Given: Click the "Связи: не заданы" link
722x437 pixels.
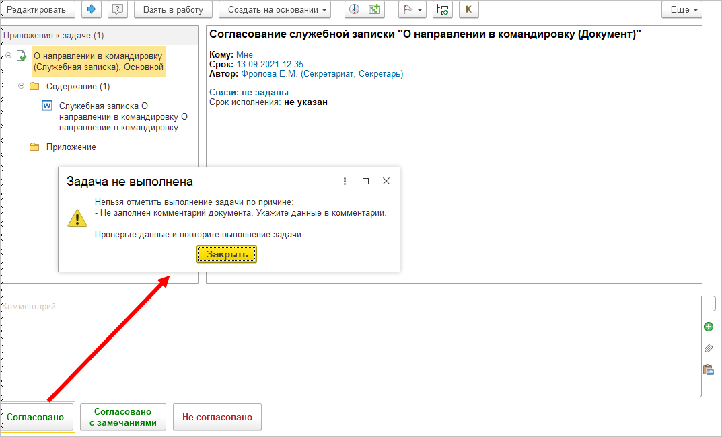Looking at the screenshot, I should tap(249, 92).
